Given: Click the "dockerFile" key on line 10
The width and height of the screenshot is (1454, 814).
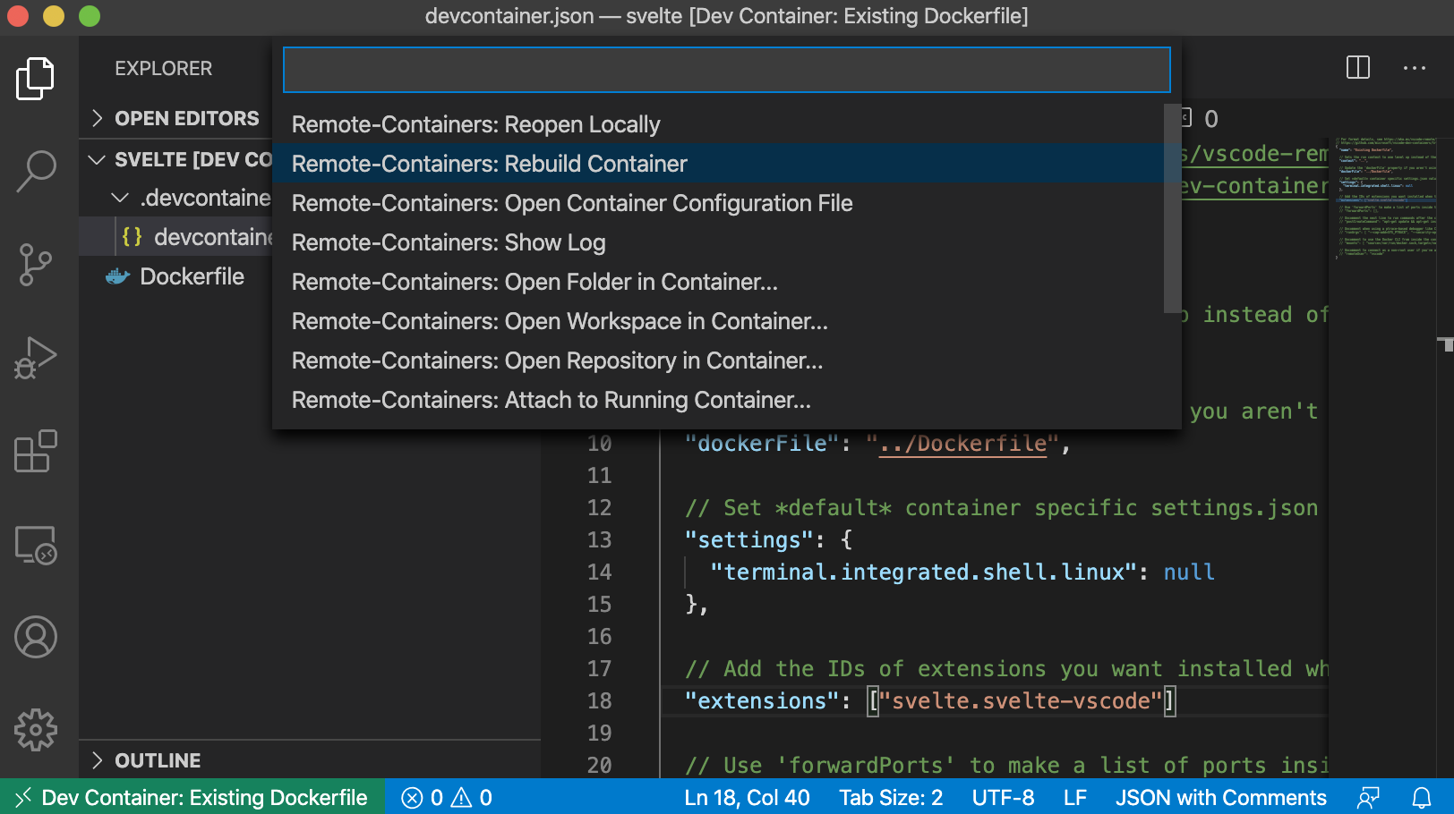Looking at the screenshot, I should pos(762,444).
